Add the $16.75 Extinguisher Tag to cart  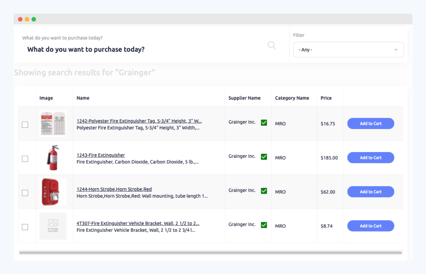point(370,123)
